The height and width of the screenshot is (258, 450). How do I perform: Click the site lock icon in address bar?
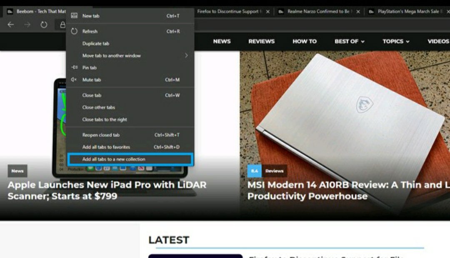tap(62, 25)
